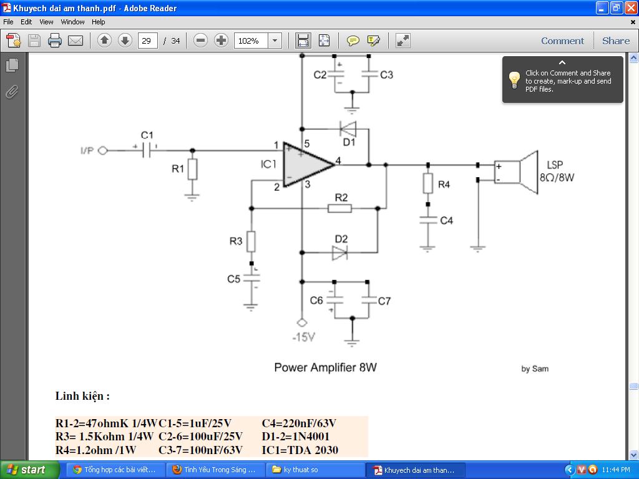Screen dimensions: 639x479
Task: Click the -15V supply label
Action: click(x=304, y=337)
